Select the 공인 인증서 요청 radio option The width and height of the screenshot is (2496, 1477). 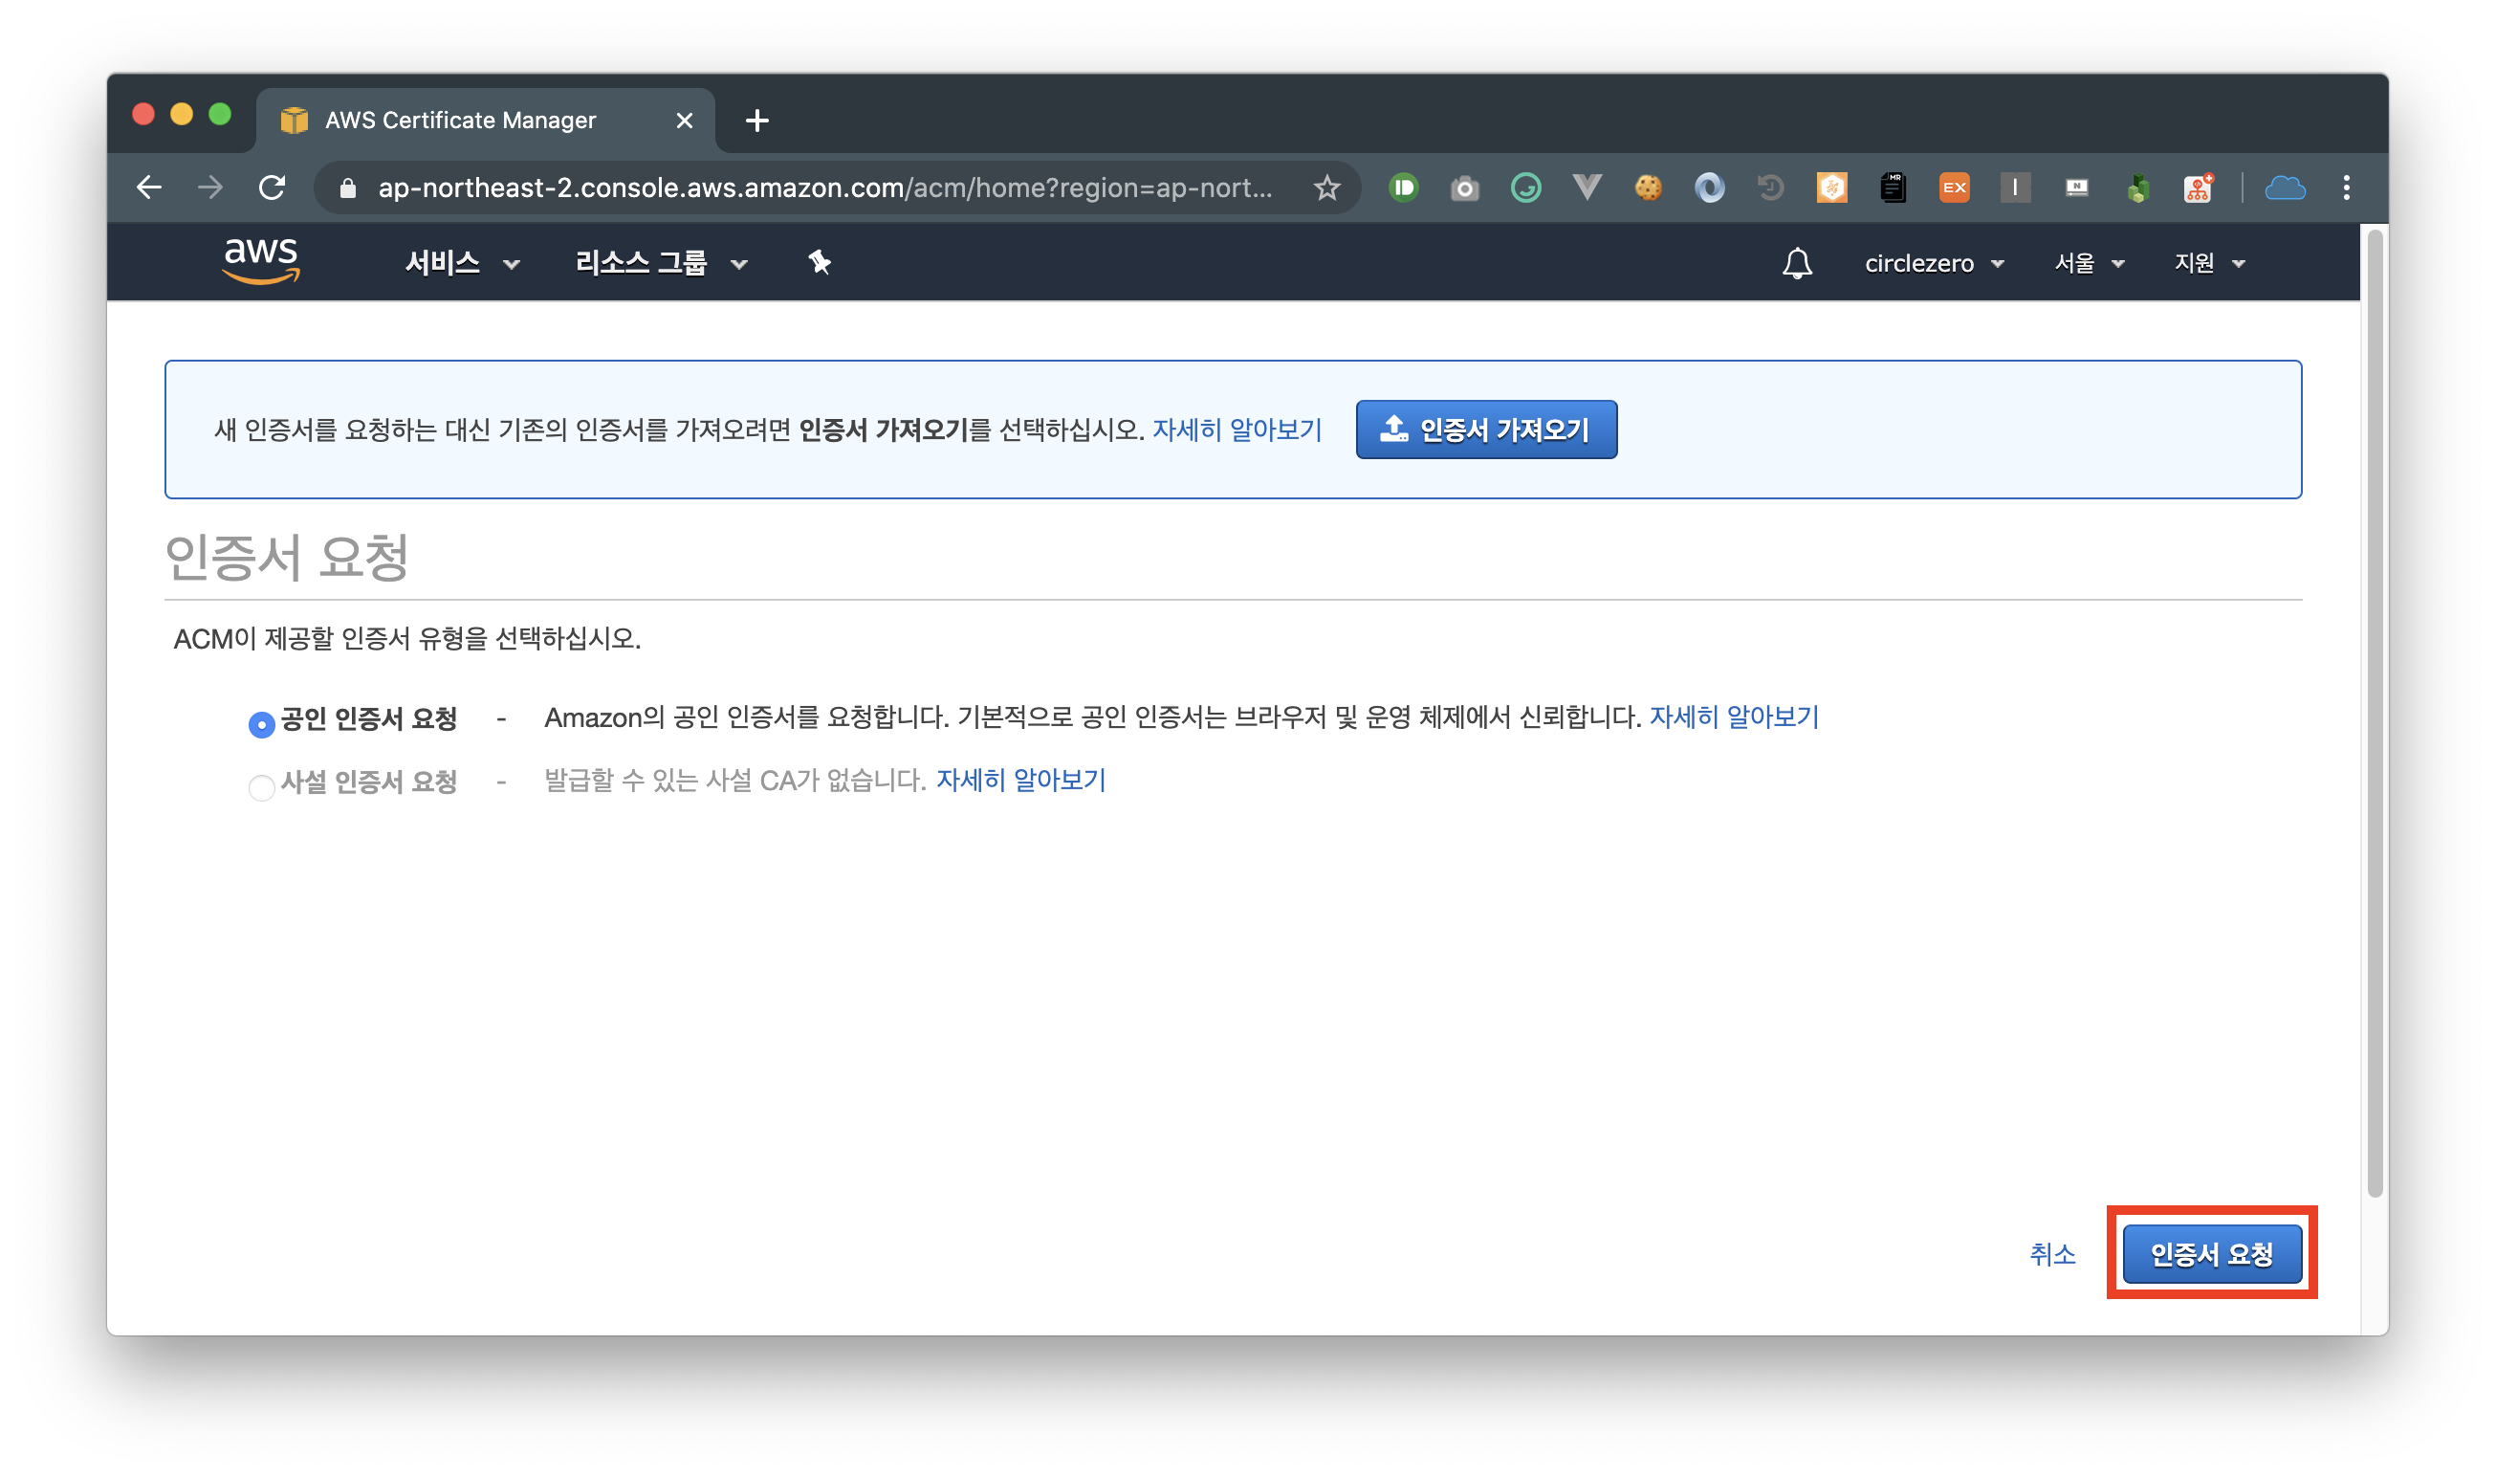point(262,724)
